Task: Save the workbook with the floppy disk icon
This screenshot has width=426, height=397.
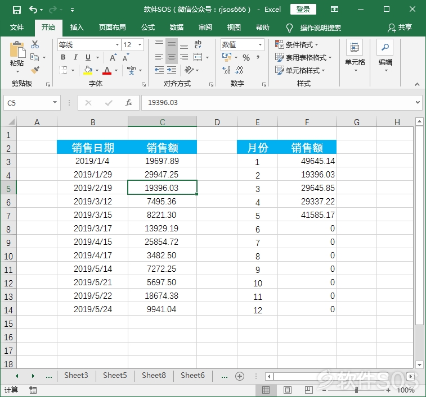Action: [x=16, y=10]
